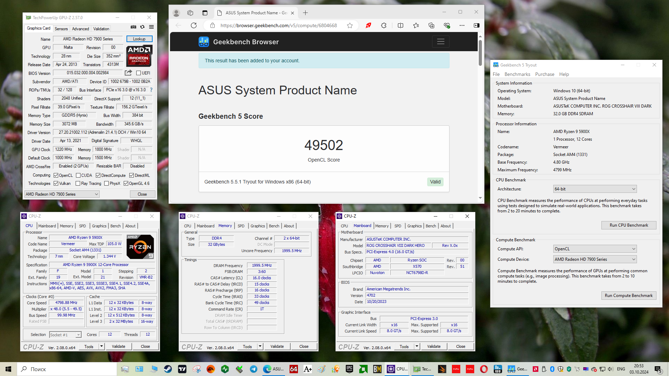This screenshot has width=669, height=376.
Task: Expand Tools dropdown arrow in CPU tab CPU-Z
Action: click(101, 346)
